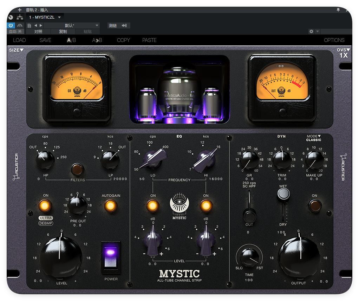Toggle the HI band ON lamp
The image size is (359, 301).
coord(206,206)
